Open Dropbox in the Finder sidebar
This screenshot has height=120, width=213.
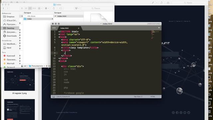[x=10, y=17]
